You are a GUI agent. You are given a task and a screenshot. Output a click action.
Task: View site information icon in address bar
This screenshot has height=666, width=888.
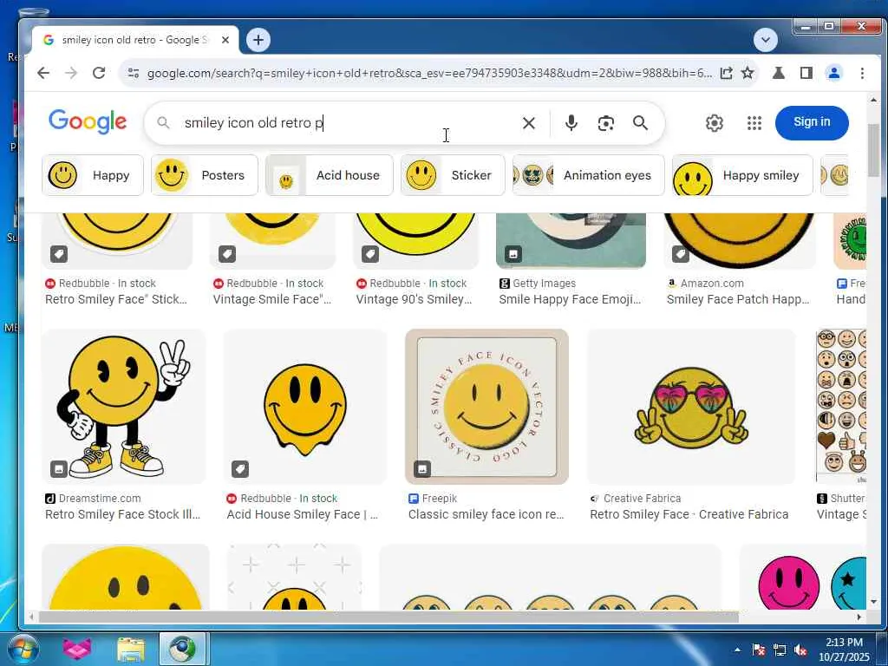point(133,73)
